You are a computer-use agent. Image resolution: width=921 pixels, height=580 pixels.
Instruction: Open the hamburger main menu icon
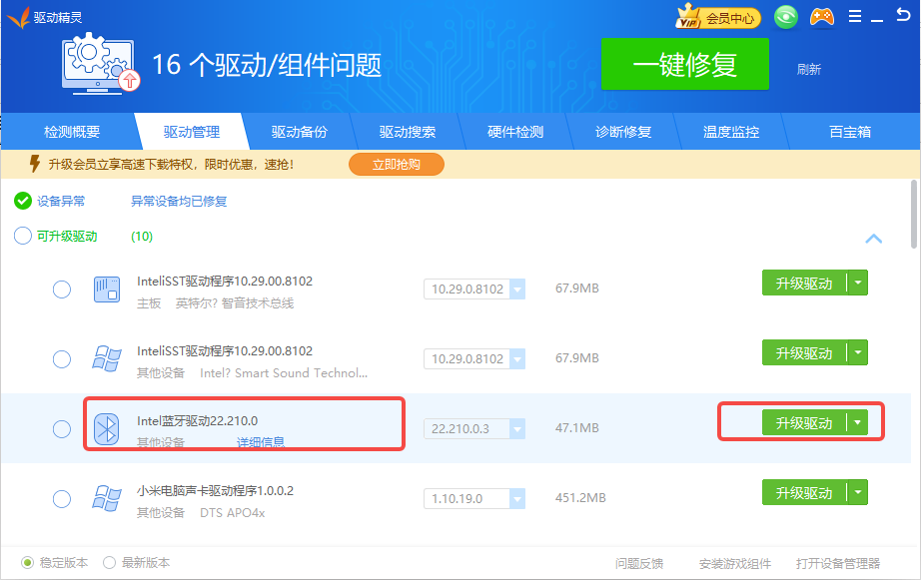[x=855, y=17]
